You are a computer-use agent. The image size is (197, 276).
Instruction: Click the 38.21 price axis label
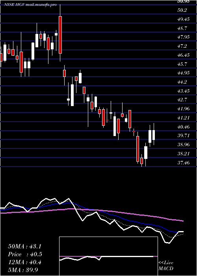tap(184, 154)
